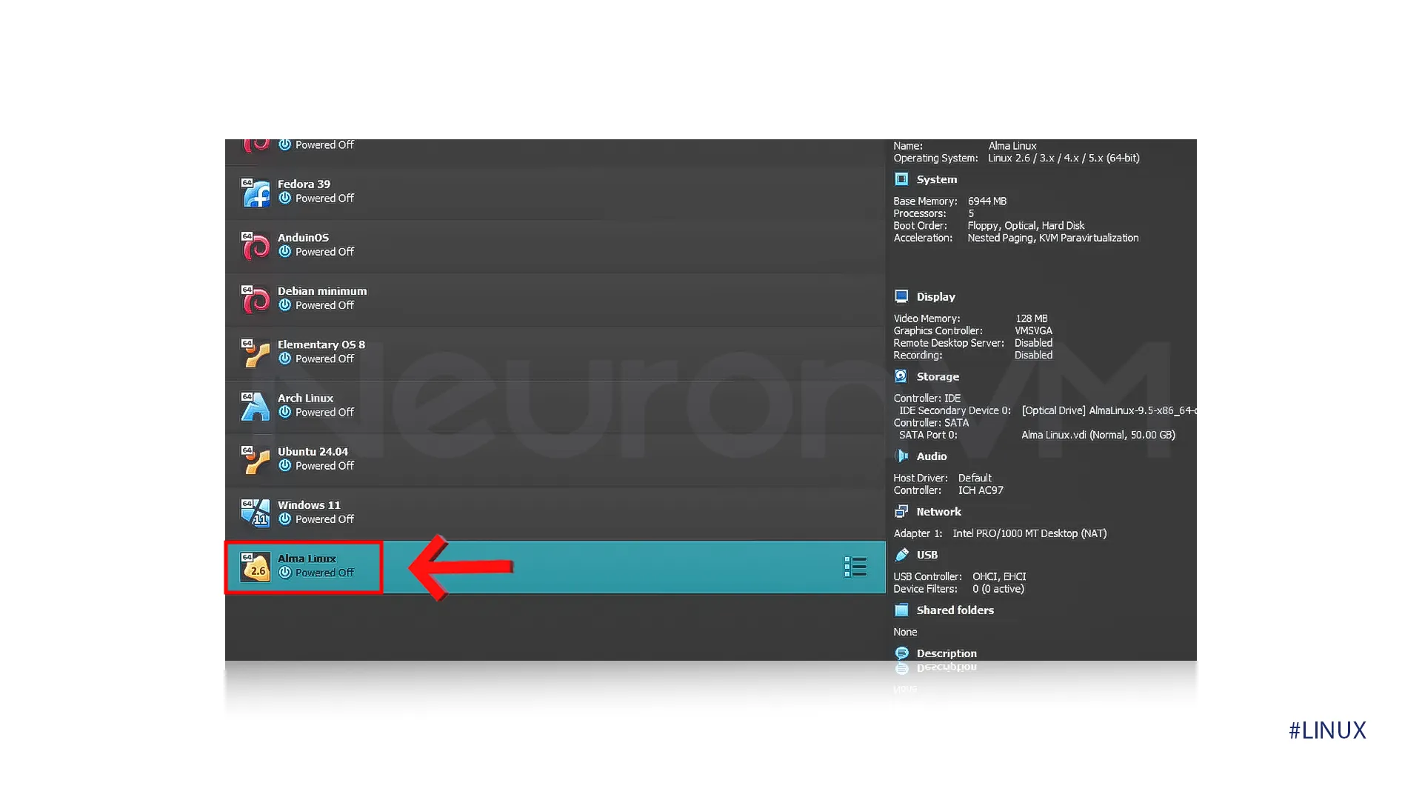Viewport: 1422px width, 800px height.
Task: Click the Shared folders section folder icon
Action: [x=901, y=610]
